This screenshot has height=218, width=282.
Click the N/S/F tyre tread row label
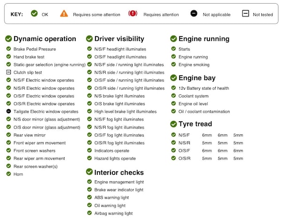[184, 135]
